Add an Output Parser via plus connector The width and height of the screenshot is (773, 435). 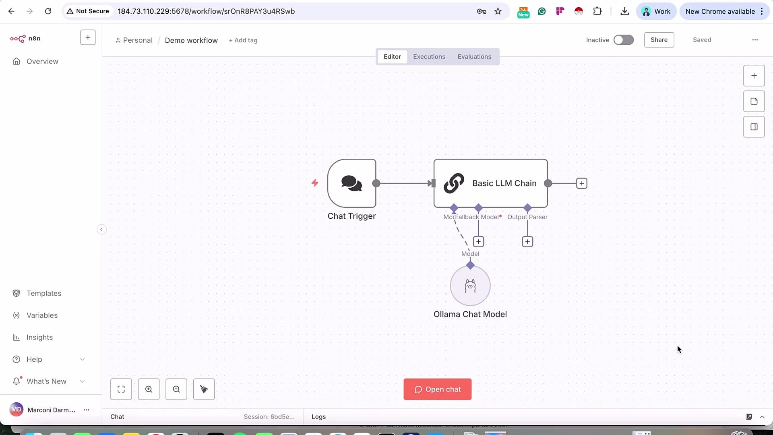point(527,242)
